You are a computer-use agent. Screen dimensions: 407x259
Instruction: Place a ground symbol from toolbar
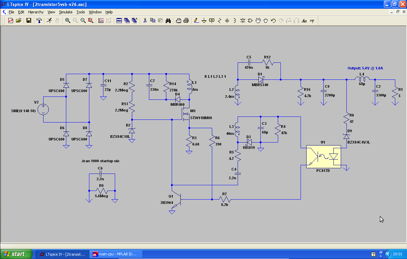[204, 21]
